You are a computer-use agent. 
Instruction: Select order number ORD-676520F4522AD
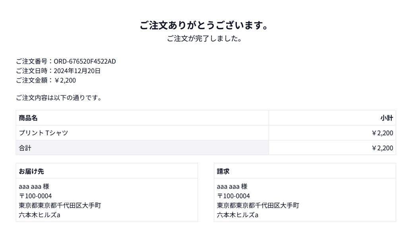(85, 61)
